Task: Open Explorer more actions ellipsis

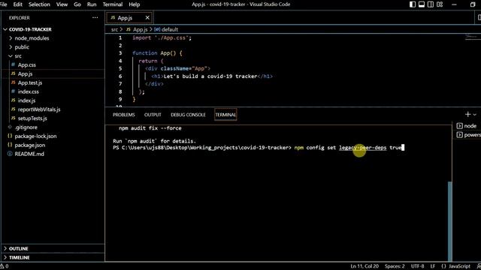Action: pyautogui.click(x=95, y=18)
